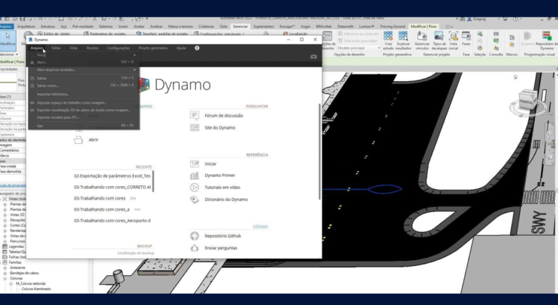
Task: Choose Sair in the Arquivo menu
Action: point(40,126)
